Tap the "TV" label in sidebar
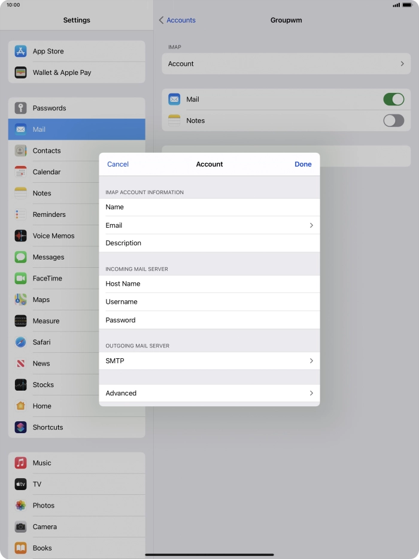419x559 pixels. (37, 484)
